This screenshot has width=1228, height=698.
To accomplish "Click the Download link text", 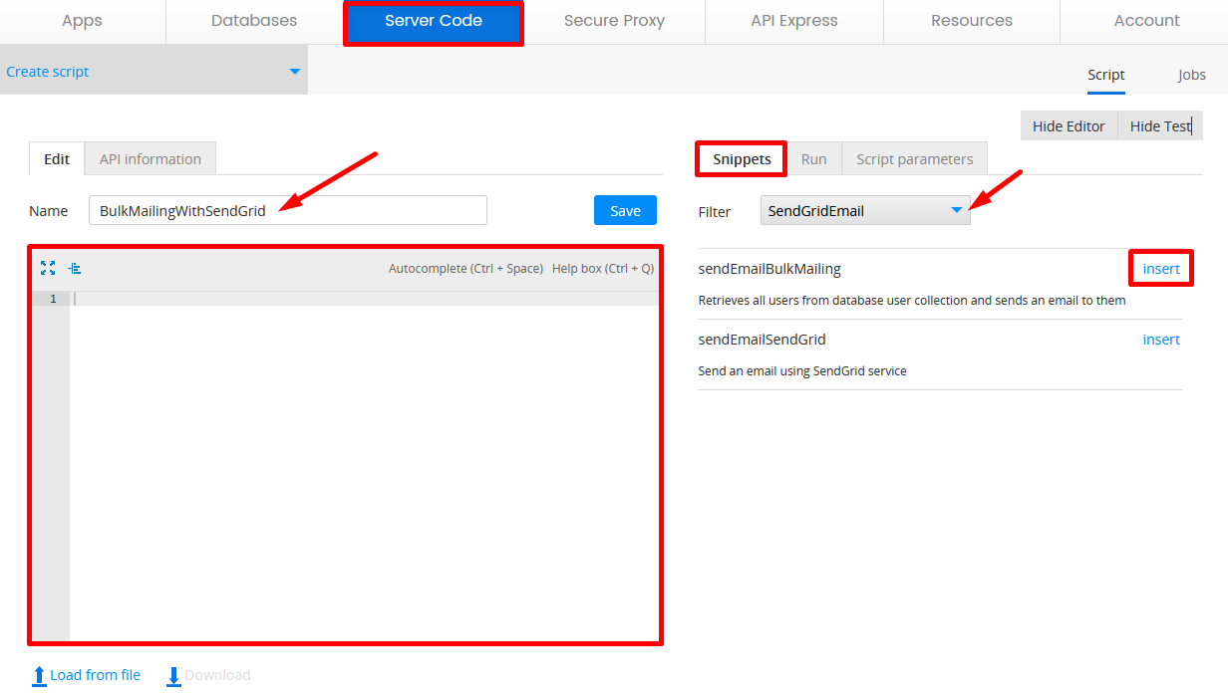I will coord(217,675).
